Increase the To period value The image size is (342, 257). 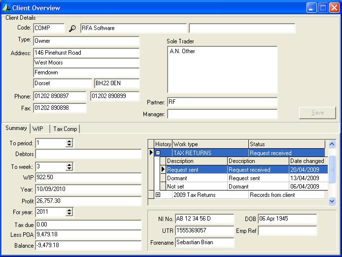(x=69, y=141)
